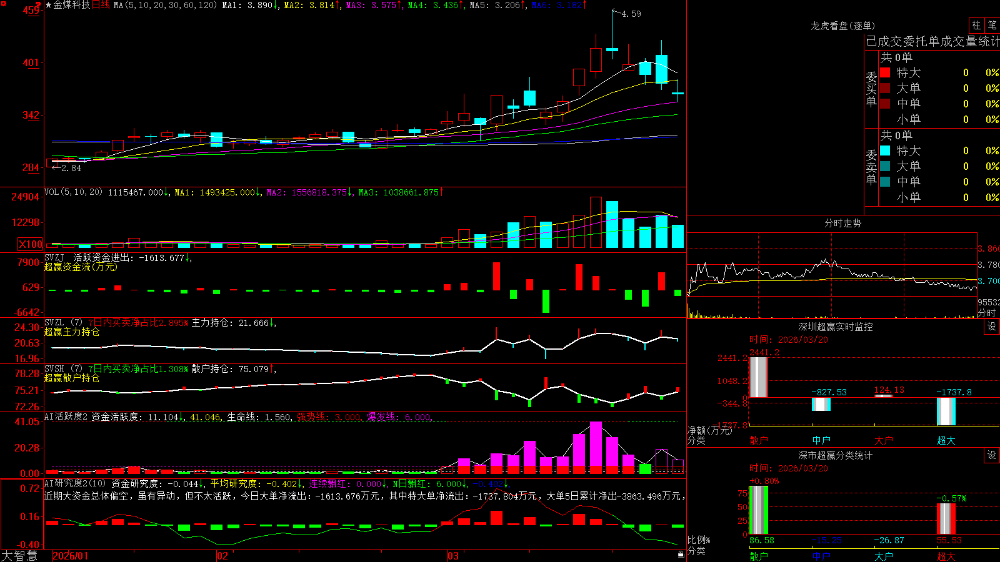The width and height of the screenshot is (1000, 562).
Task: Click the 超赢散户持仓 label
Action: (72, 378)
